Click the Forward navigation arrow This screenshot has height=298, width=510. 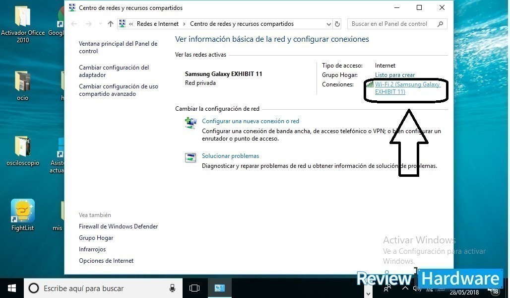pyautogui.click(x=88, y=24)
